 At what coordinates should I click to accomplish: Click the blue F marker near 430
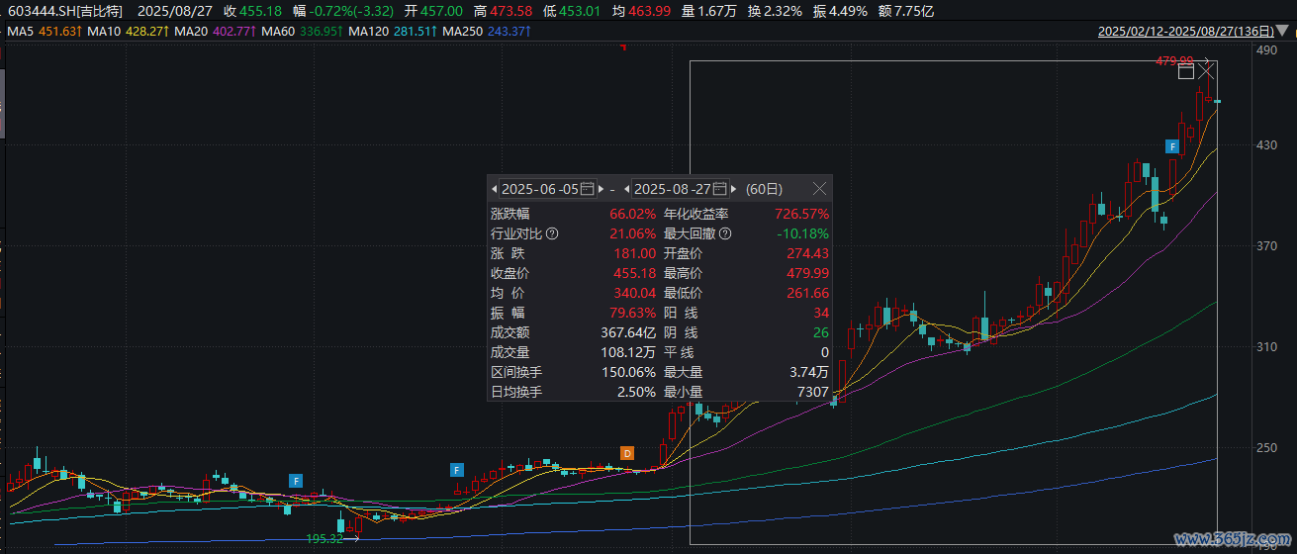click(1172, 146)
